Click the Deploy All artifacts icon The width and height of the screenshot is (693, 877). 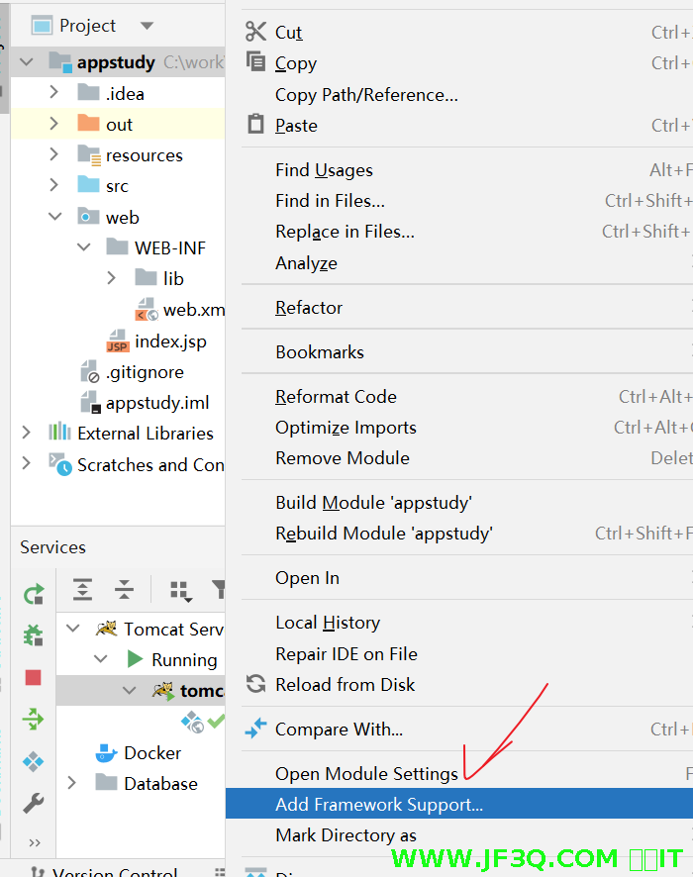(34, 761)
